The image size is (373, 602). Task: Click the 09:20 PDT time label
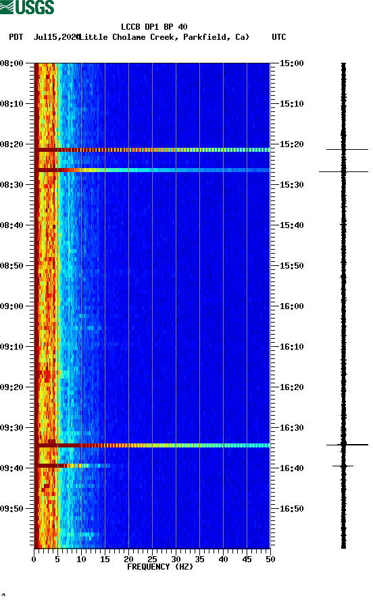coord(12,387)
